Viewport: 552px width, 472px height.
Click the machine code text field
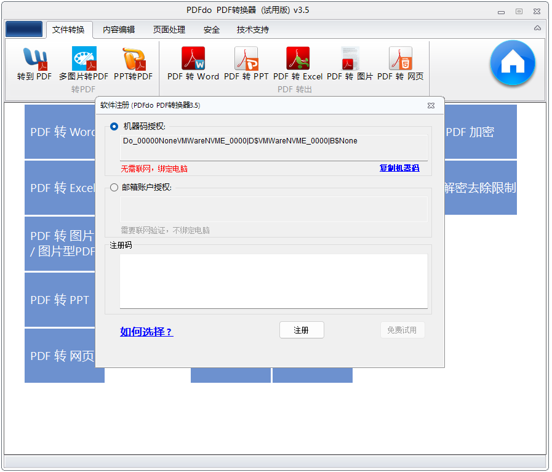273,148
